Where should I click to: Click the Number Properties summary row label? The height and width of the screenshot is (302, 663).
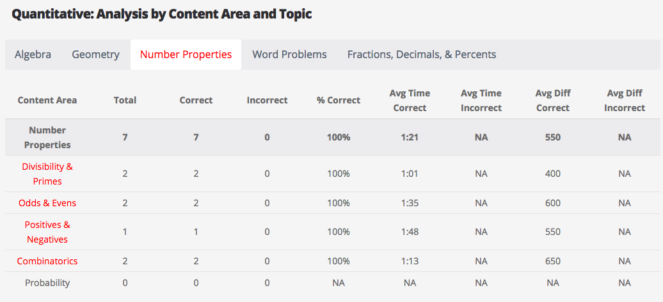click(x=47, y=137)
